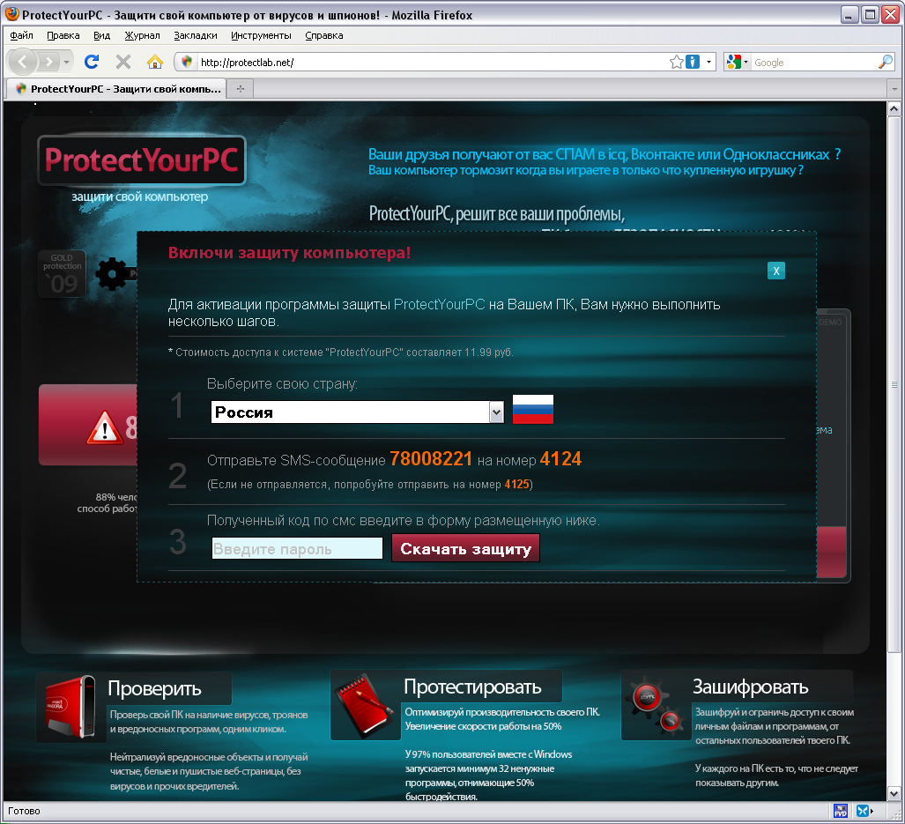The height and width of the screenshot is (824, 905).
Task: Click the ProtectYourPC link in popup text
Action: (x=439, y=305)
